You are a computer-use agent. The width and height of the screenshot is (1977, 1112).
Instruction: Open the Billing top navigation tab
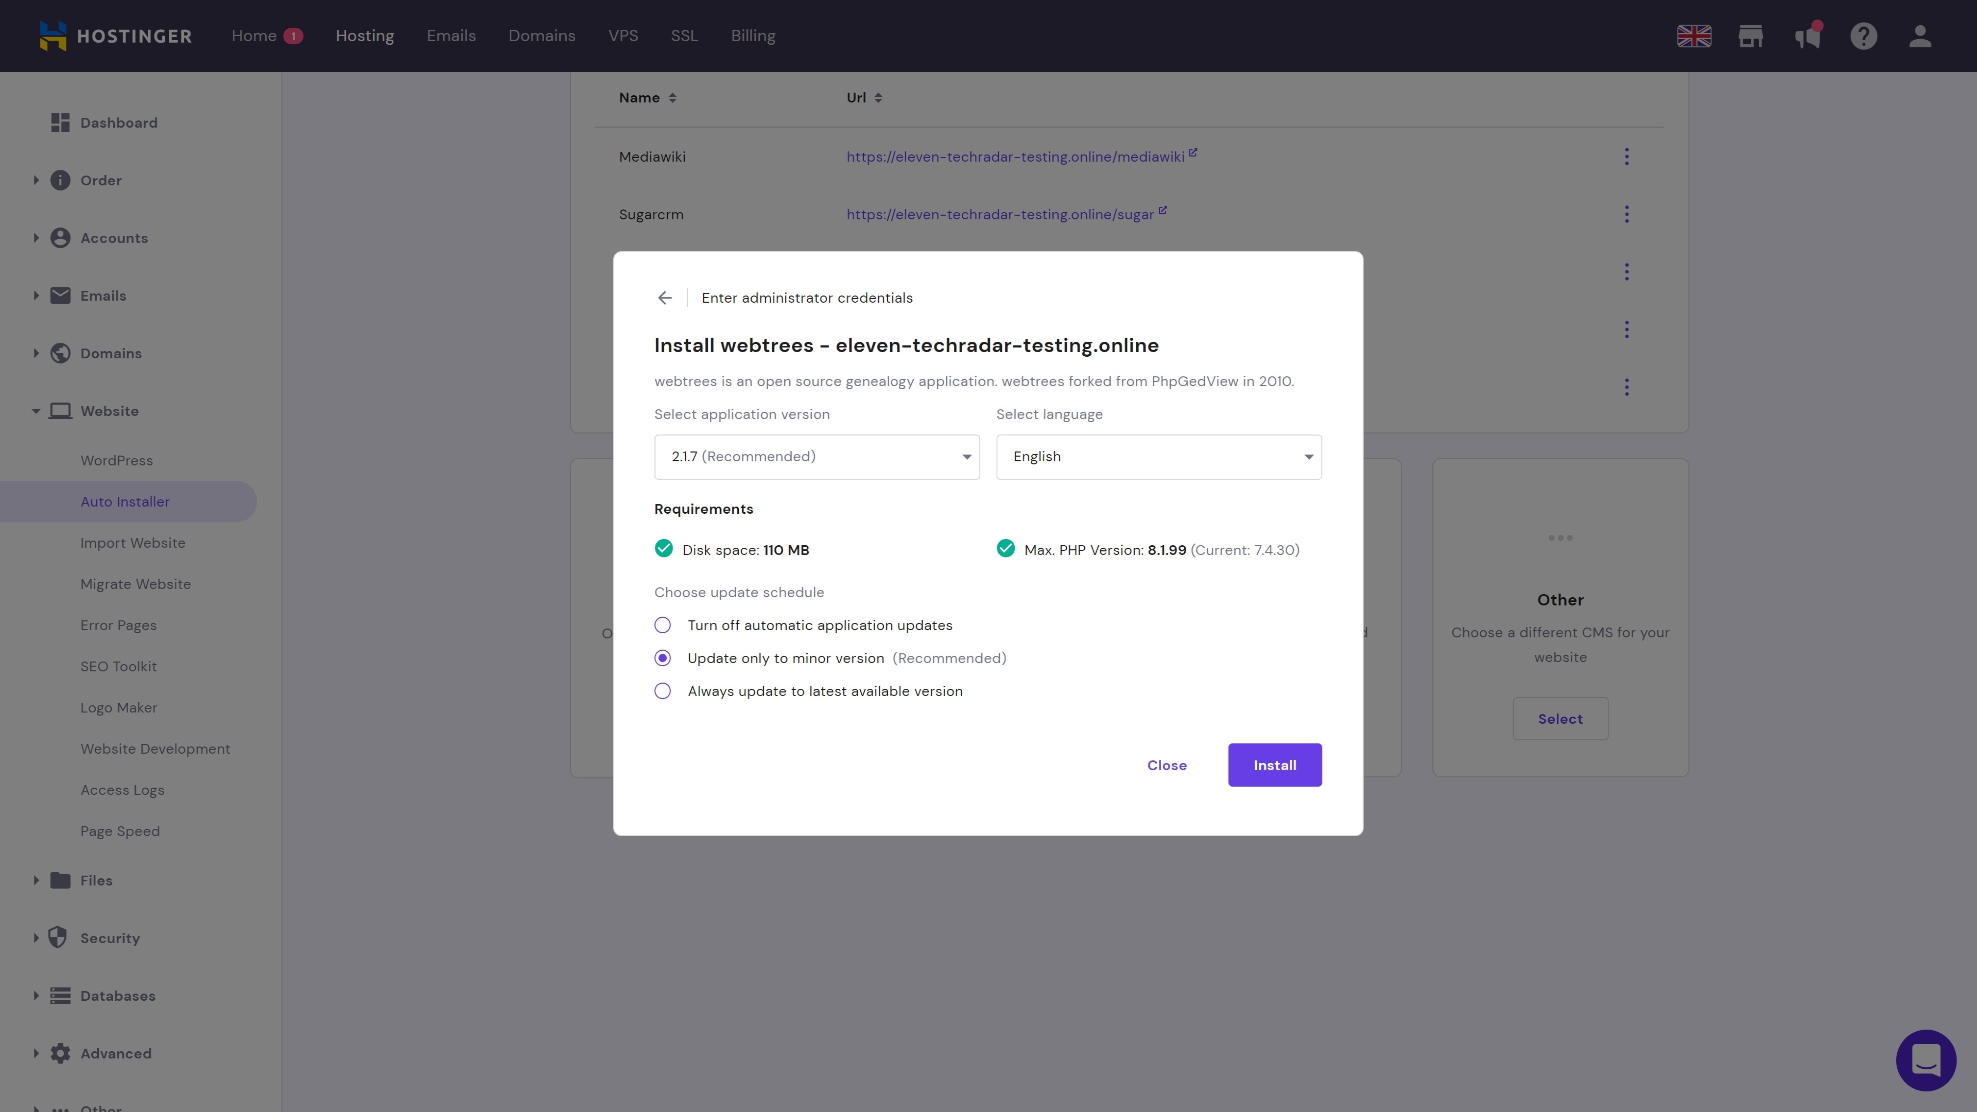pos(753,36)
